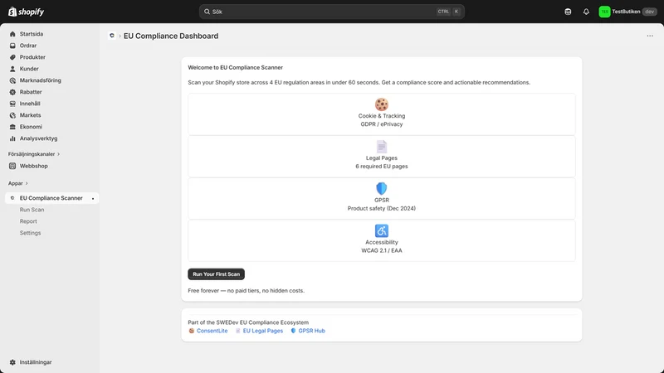Click Run Your First Scan button
The image size is (664, 373).
(216, 274)
